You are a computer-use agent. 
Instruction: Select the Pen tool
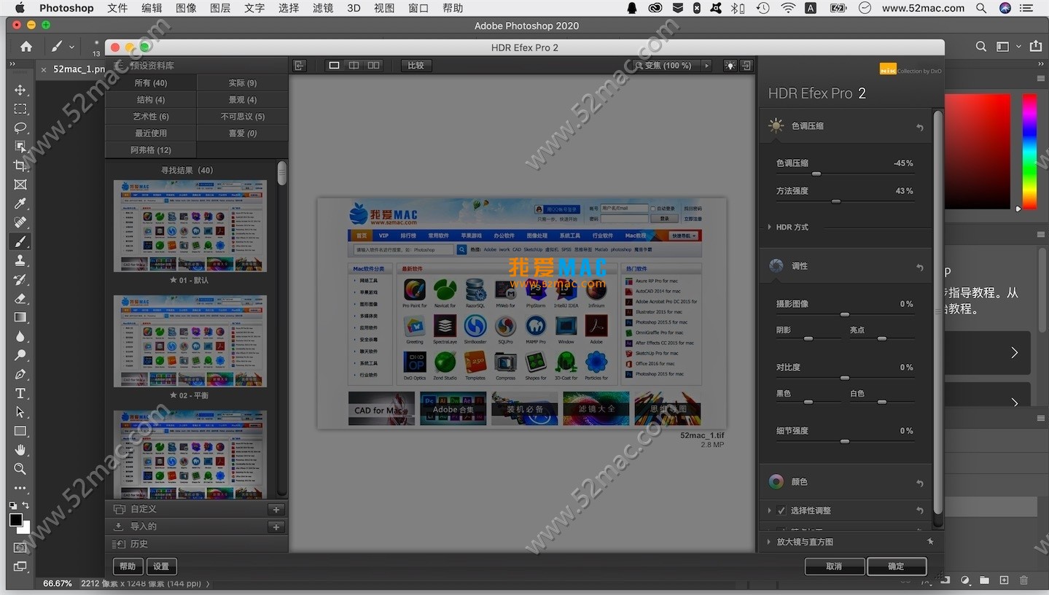[x=20, y=375]
